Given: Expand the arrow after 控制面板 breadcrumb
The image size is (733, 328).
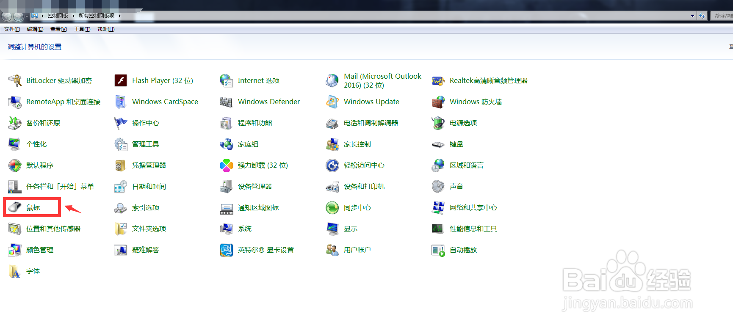Looking at the screenshot, I should pyautogui.click(x=74, y=16).
